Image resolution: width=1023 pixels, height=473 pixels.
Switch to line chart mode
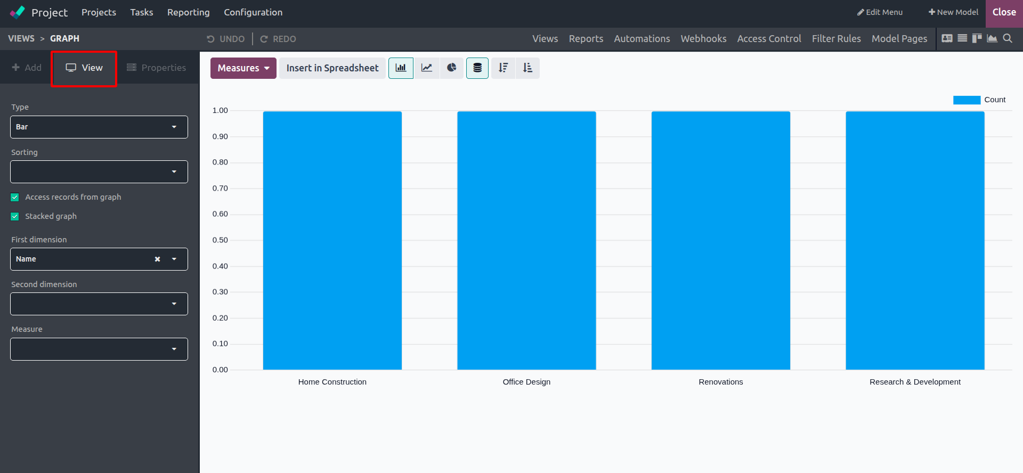click(427, 68)
